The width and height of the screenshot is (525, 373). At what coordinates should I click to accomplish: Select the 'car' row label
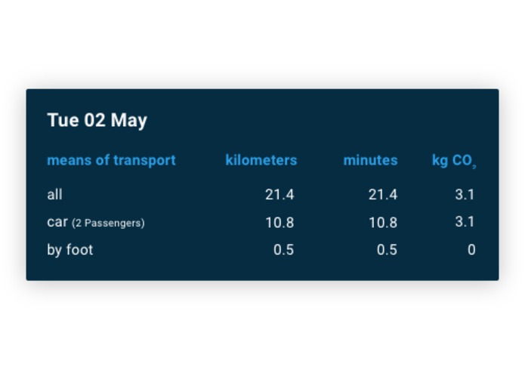(x=57, y=223)
